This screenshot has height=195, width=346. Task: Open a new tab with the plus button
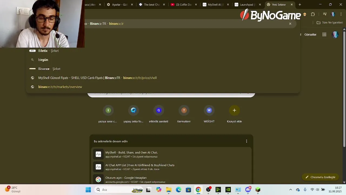[x=300, y=5]
